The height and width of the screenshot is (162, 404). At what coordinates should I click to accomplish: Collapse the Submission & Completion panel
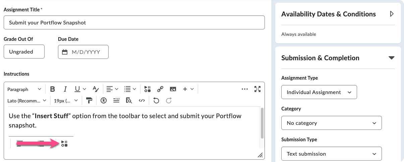(x=391, y=58)
